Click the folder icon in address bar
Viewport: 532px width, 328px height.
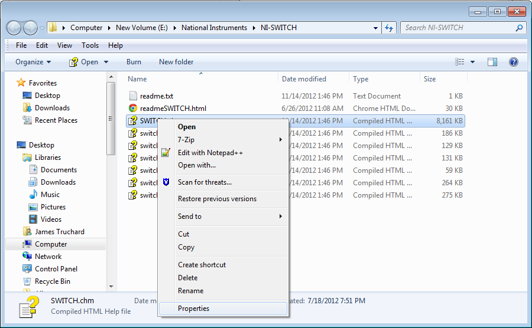[x=53, y=27]
